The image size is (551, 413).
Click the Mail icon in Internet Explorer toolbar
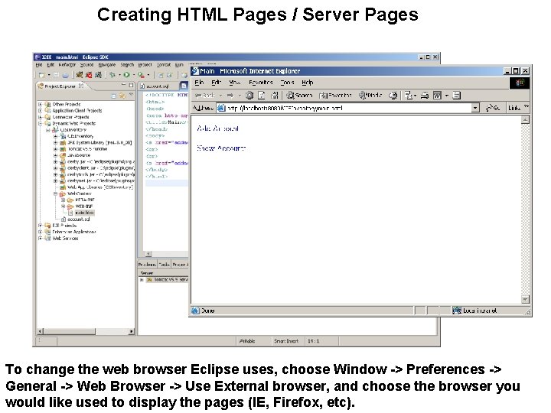[x=409, y=95]
